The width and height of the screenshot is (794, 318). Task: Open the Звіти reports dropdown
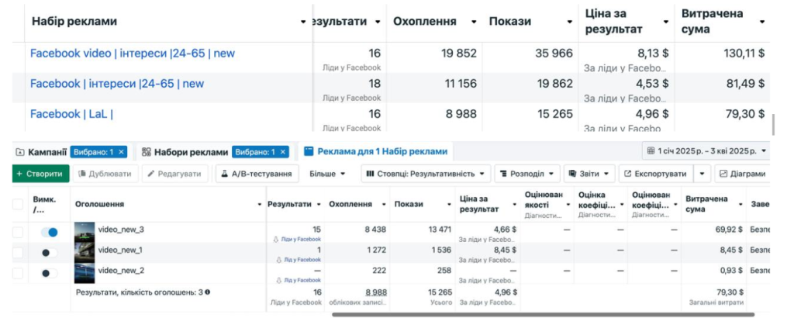[589, 174]
